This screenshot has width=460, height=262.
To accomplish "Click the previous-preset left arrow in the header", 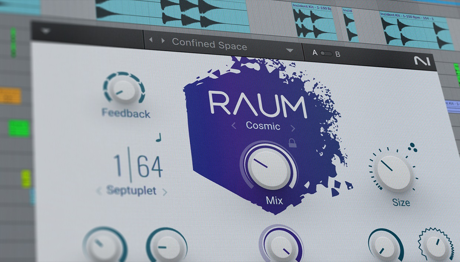I will coord(151,40).
